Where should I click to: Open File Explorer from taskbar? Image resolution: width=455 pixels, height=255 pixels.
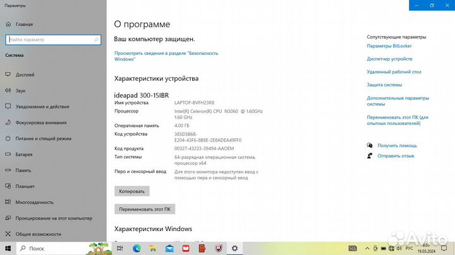pyautogui.click(x=153, y=248)
